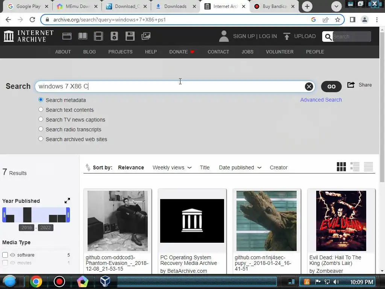Open the Audio speaker icon

coord(114,36)
